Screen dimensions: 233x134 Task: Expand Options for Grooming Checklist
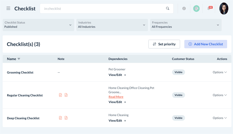220,72
